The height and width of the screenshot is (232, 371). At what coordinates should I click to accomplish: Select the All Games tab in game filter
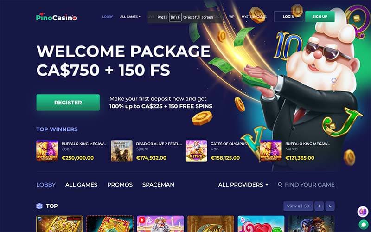pos(81,185)
